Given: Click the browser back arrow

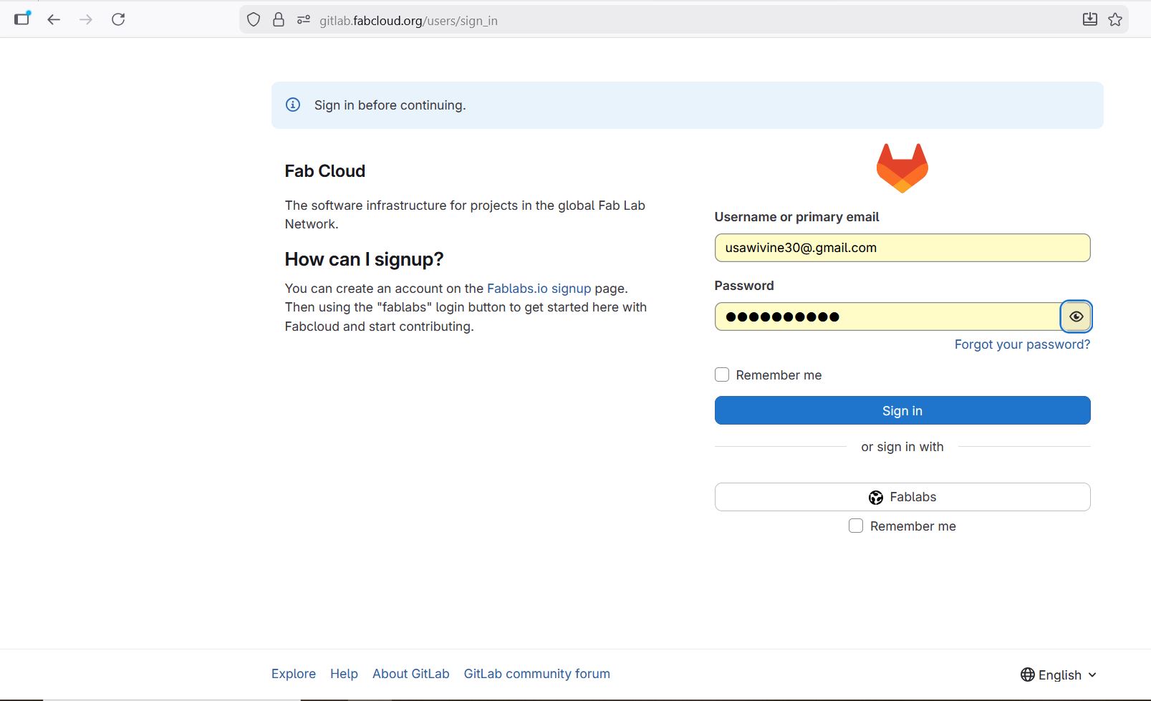Looking at the screenshot, I should [54, 19].
